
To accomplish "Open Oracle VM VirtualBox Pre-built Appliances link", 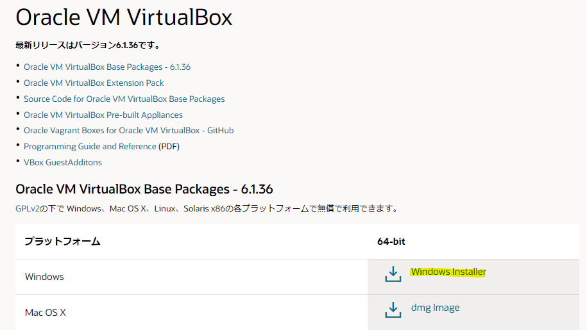I will [x=103, y=115].
